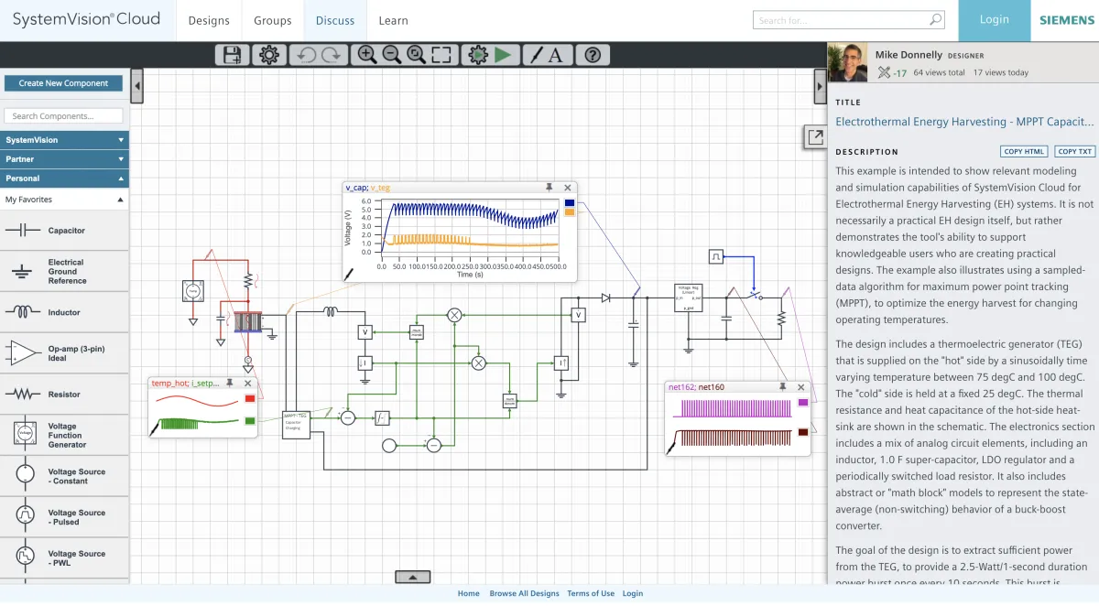Open the Electrothermal Energy Harvesting title link
The width and height of the screenshot is (1099, 606).
coord(964,122)
